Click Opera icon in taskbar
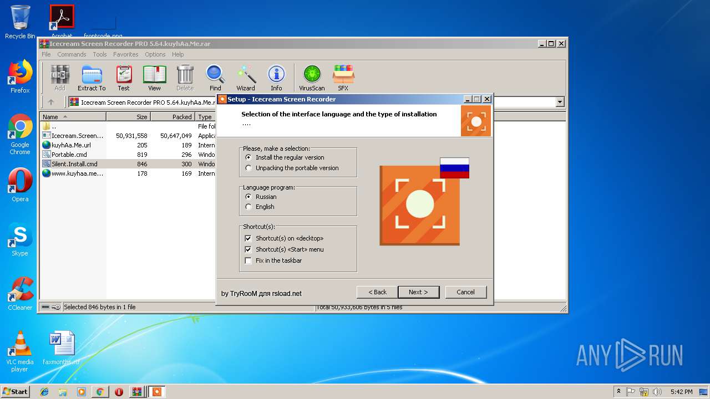This screenshot has height=399, width=710. tap(119, 392)
